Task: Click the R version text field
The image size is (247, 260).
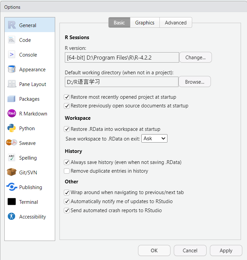Action: click(x=122, y=58)
